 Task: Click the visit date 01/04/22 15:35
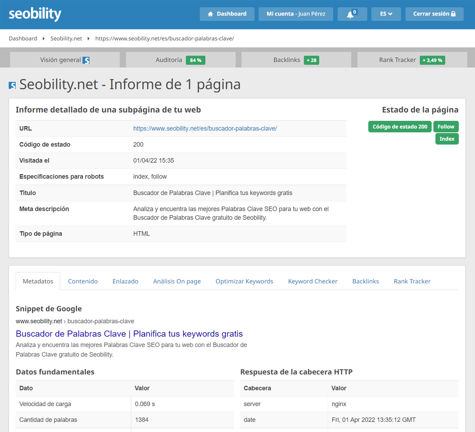[x=153, y=160]
